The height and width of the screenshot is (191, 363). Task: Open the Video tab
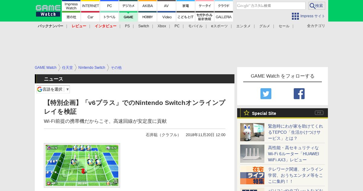[166, 16]
